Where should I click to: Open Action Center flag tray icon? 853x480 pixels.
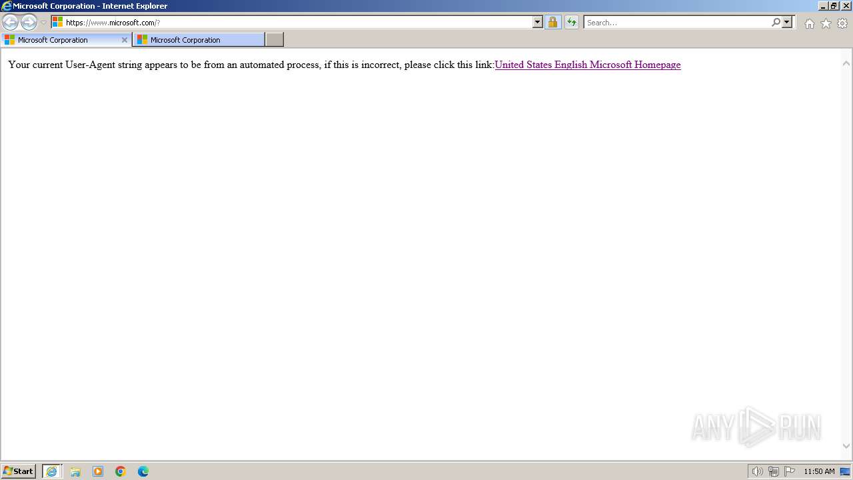click(790, 471)
